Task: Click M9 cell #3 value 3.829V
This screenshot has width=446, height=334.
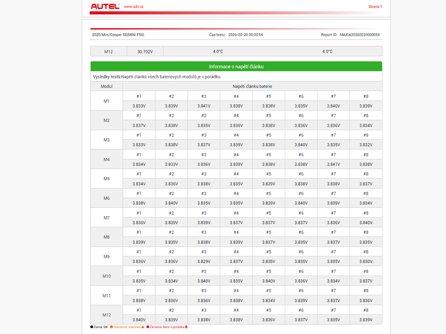Action: click(204, 261)
